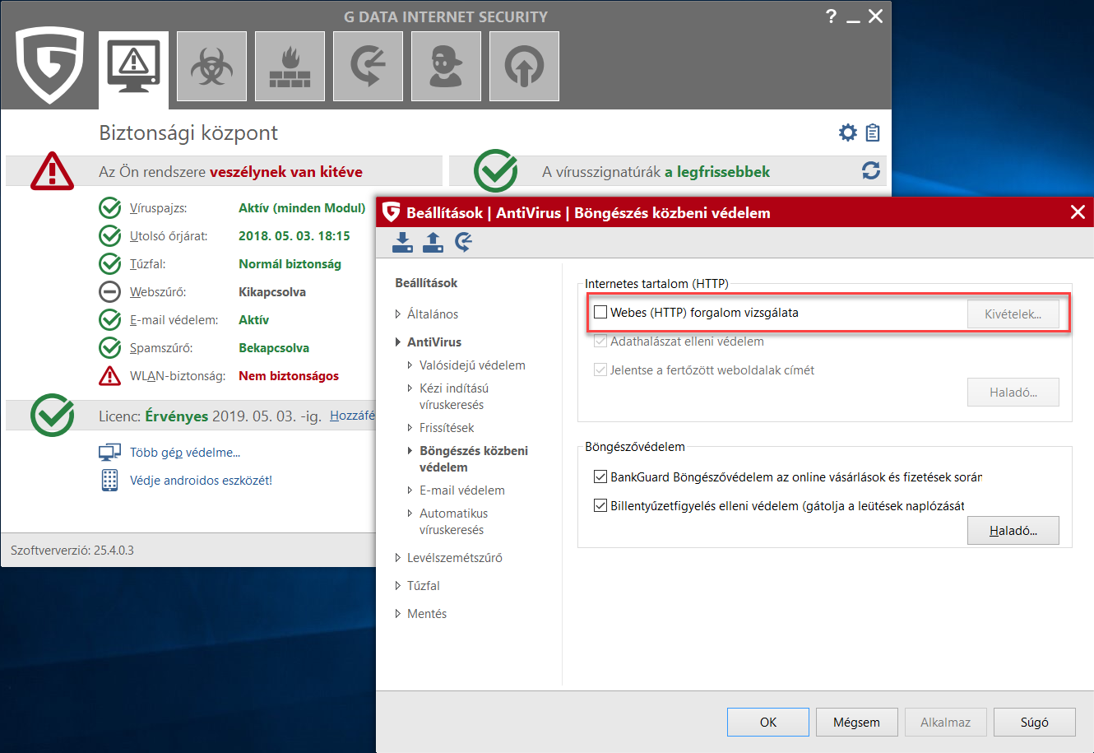1094x753 pixels.
Task: Expand Mentés settings node
Action: [398, 614]
